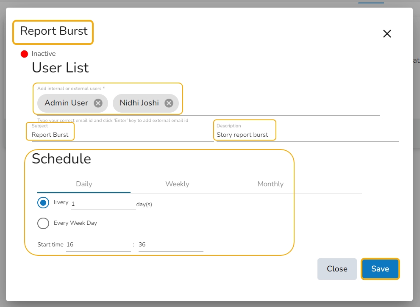This screenshot has width=420, height=307.
Task: Click the day(s) interval input
Action: point(103,204)
